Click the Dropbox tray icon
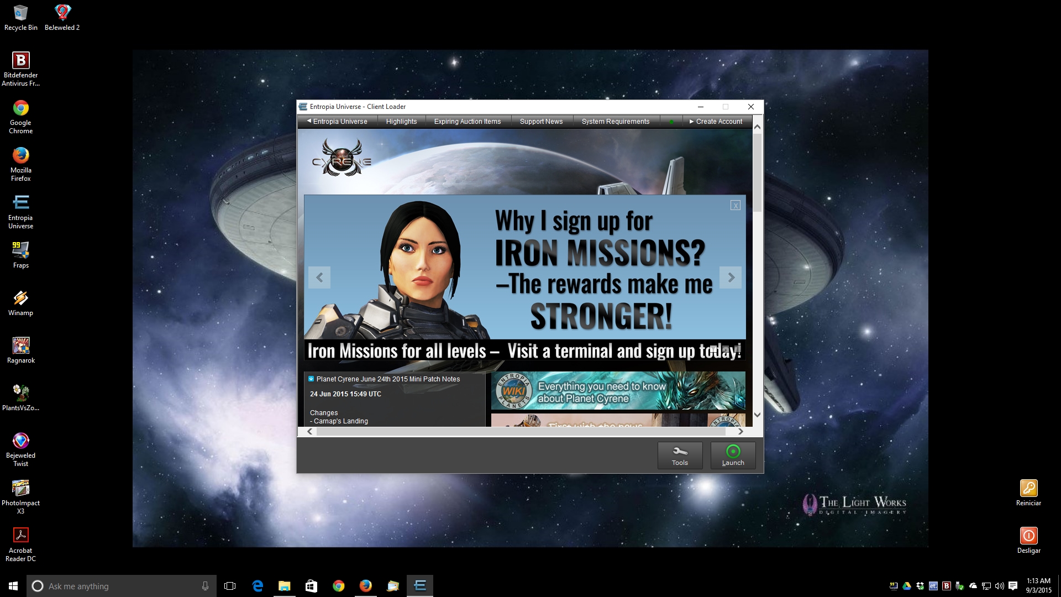 (x=920, y=586)
